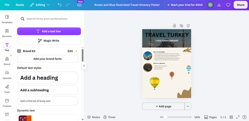Click the H profile avatar
The width and height of the screenshot is (249, 121).
[210, 5]
